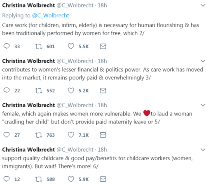Open Christina Wolbrecht's profile from the first tweet
206x185 pixels.
click(x=28, y=5)
